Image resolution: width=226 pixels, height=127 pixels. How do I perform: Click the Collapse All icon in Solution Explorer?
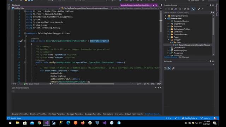click(x=188, y=9)
